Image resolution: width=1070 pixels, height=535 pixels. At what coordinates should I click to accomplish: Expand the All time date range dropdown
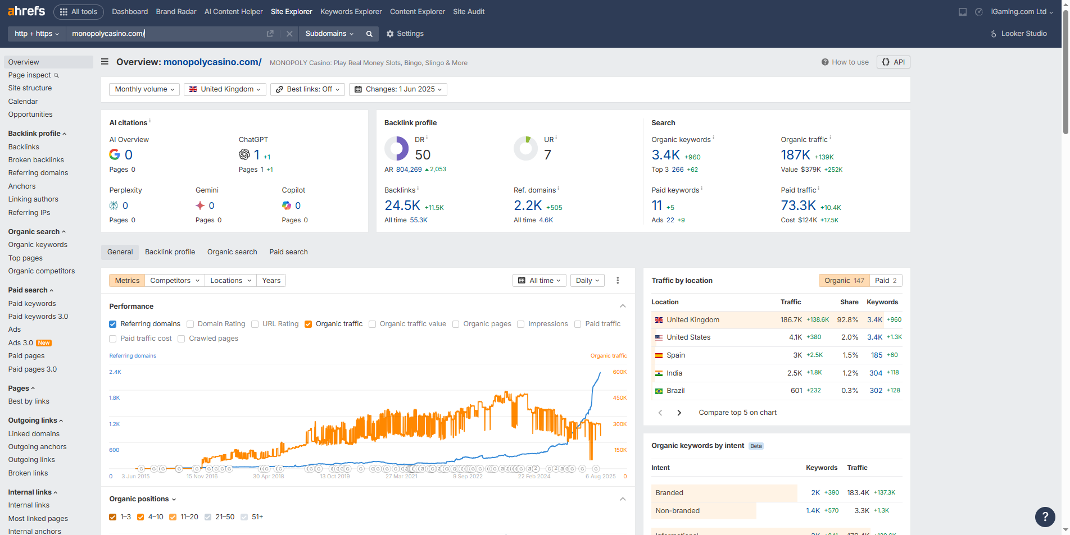point(539,281)
